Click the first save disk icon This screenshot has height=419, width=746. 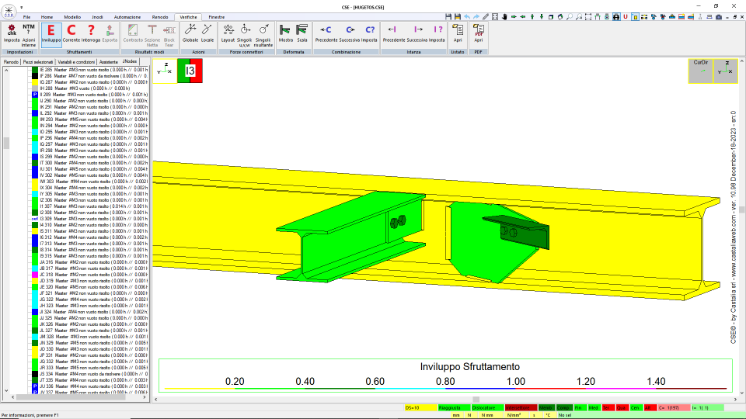[x=448, y=16]
